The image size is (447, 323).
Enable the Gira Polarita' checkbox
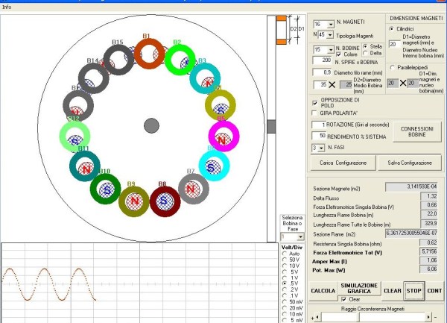click(x=314, y=112)
